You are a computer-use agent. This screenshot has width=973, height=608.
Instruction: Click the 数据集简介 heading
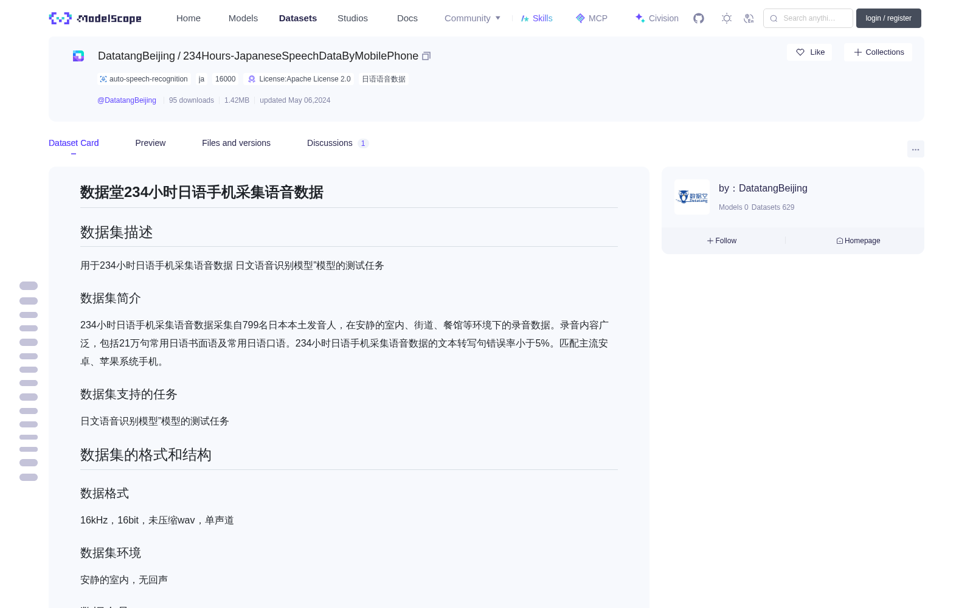click(x=111, y=298)
